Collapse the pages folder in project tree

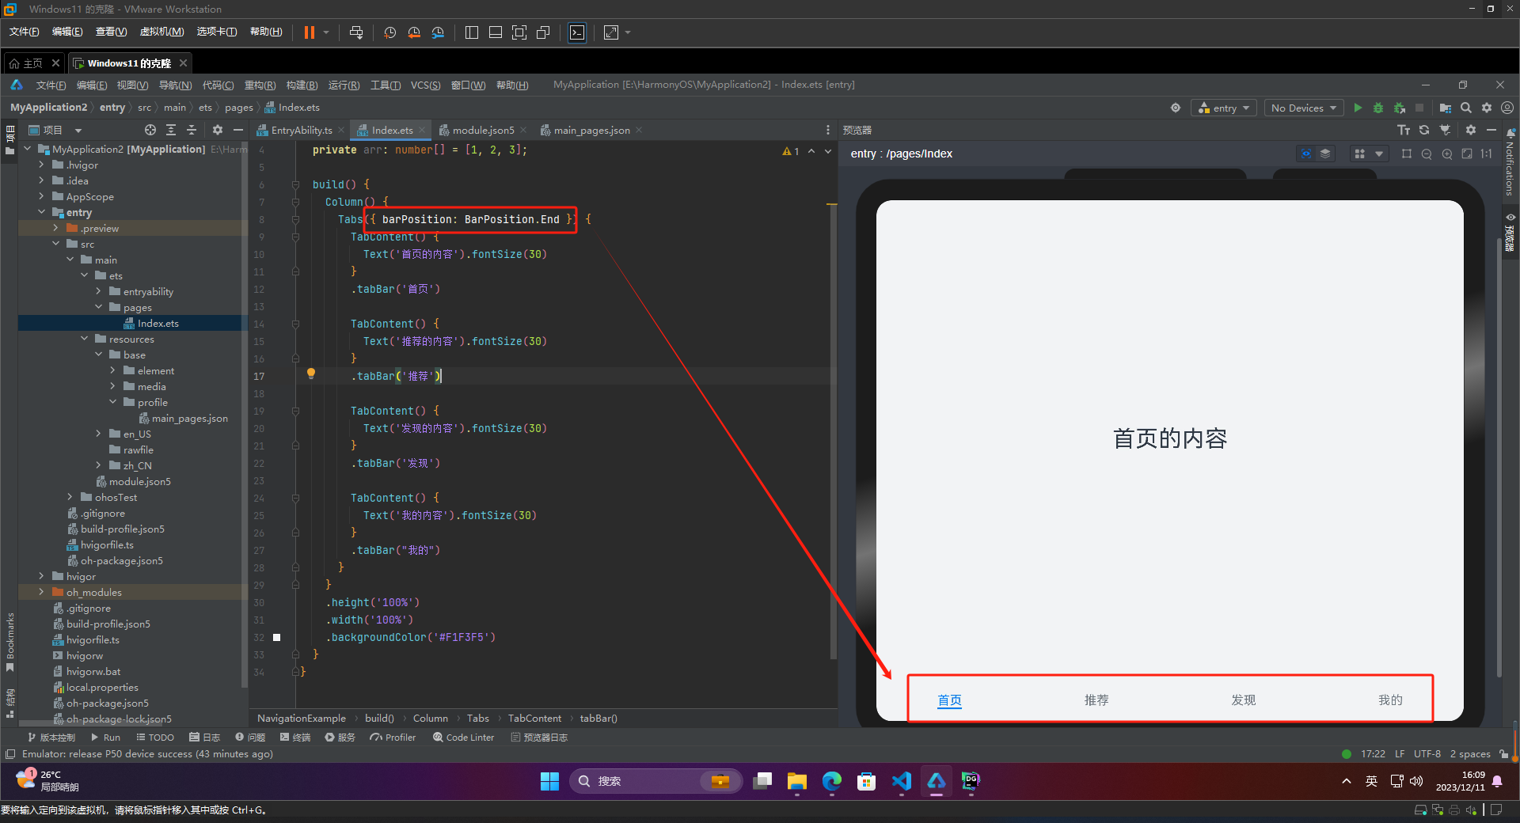(98, 307)
